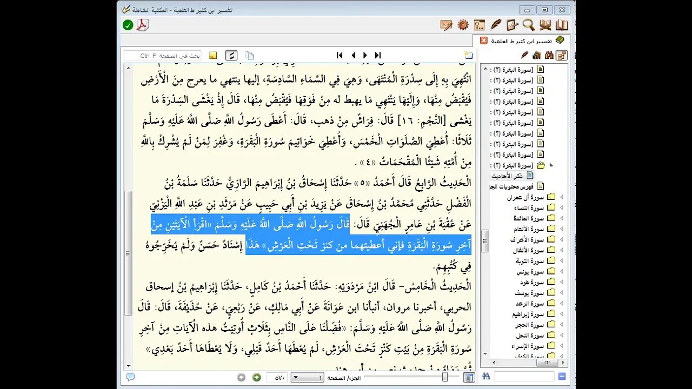This screenshot has height=389, width=692.
Task: Select سورة الرعد in the tree
Action: point(530,304)
